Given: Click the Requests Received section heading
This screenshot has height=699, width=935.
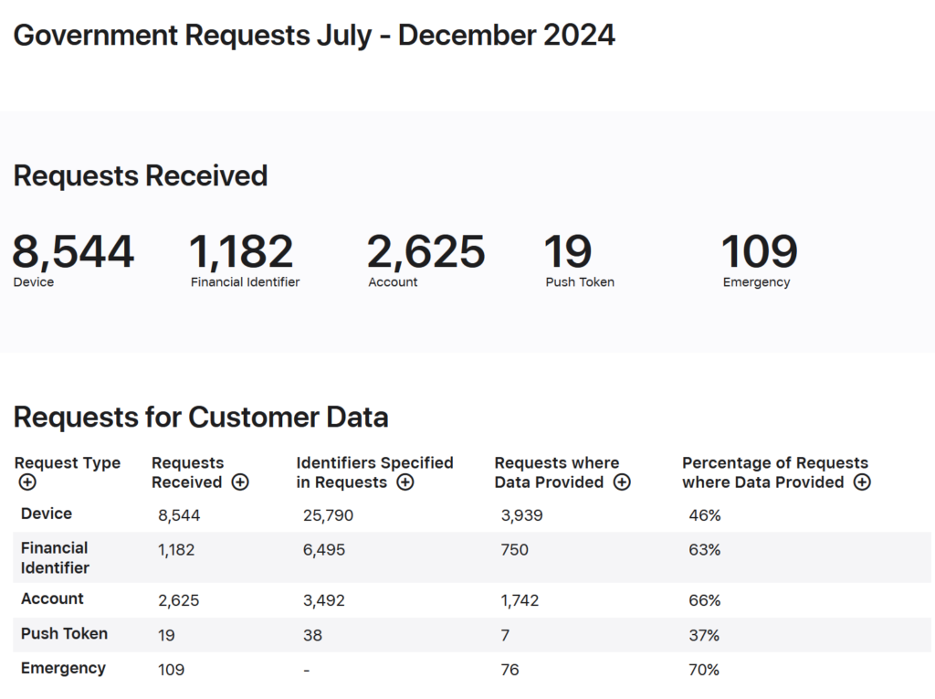Looking at the screenshot, I should 141,175.
